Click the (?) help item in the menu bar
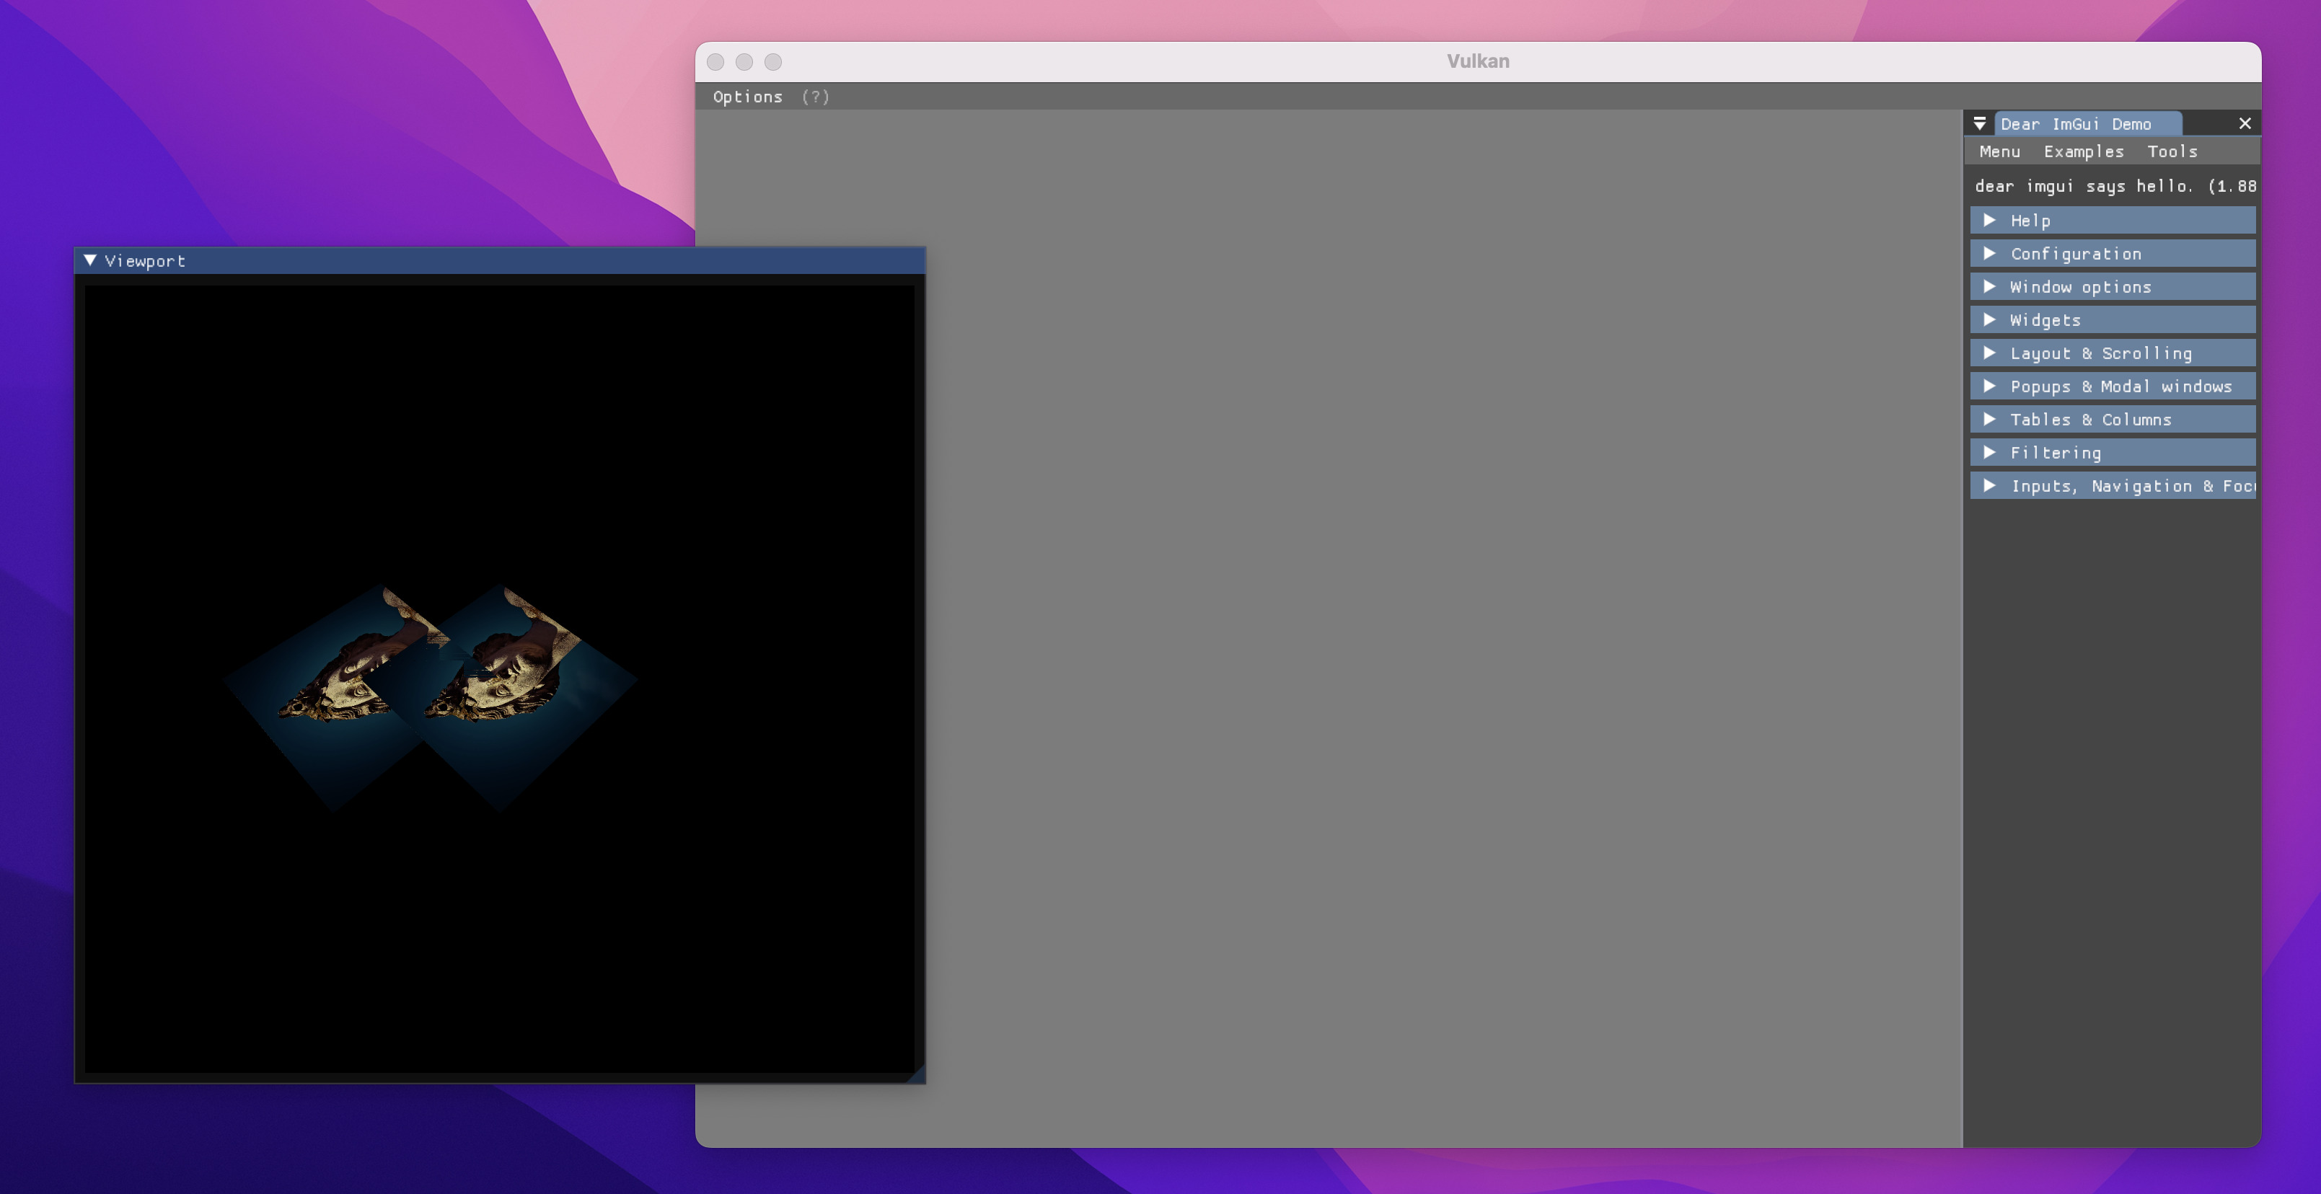The width and height of the screenshot is (2321, 1194). point(816,97)
